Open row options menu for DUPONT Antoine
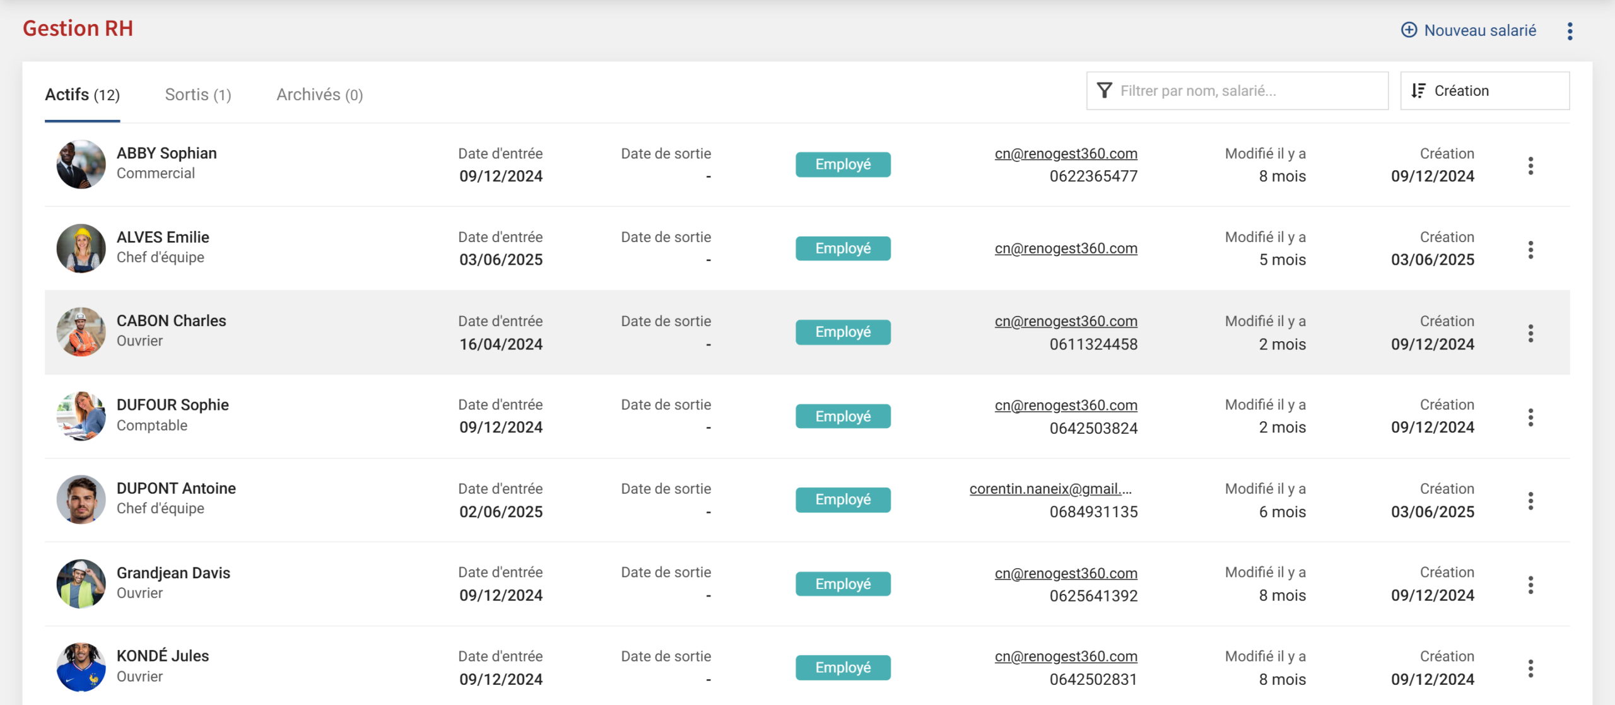The height and width of the screenshot is (705, 1615). [1530, 501]
